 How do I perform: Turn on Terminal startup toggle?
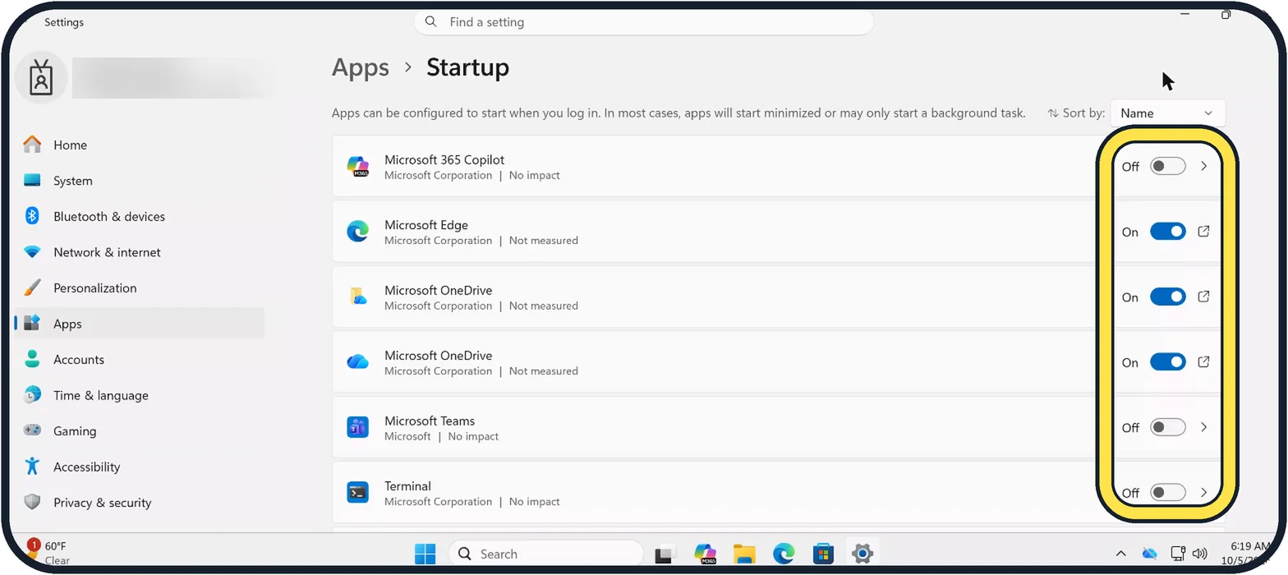[x=1167, y=492]
